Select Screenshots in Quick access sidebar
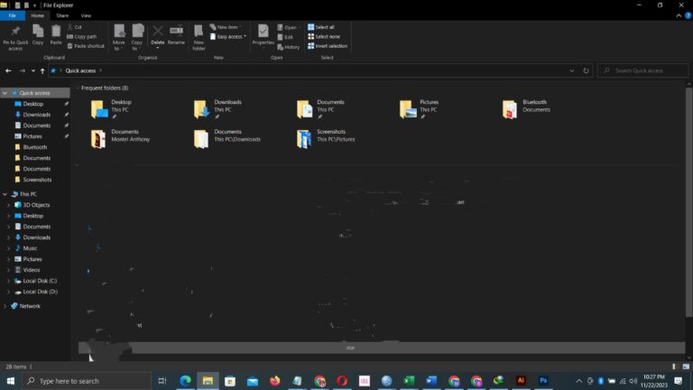This screenshot has width=693, height=390. coord(37,180)
